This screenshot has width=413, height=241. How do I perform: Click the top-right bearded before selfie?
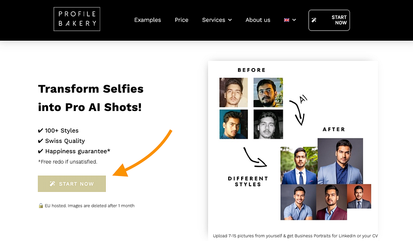point(268,92)
